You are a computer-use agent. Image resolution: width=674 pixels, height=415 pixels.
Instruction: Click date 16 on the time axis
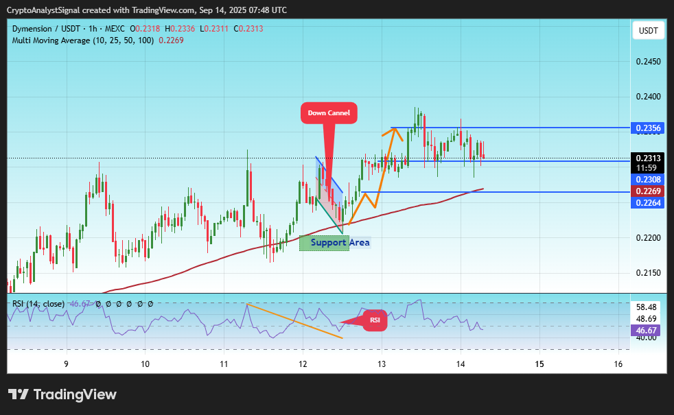click(x=618, y=364)
